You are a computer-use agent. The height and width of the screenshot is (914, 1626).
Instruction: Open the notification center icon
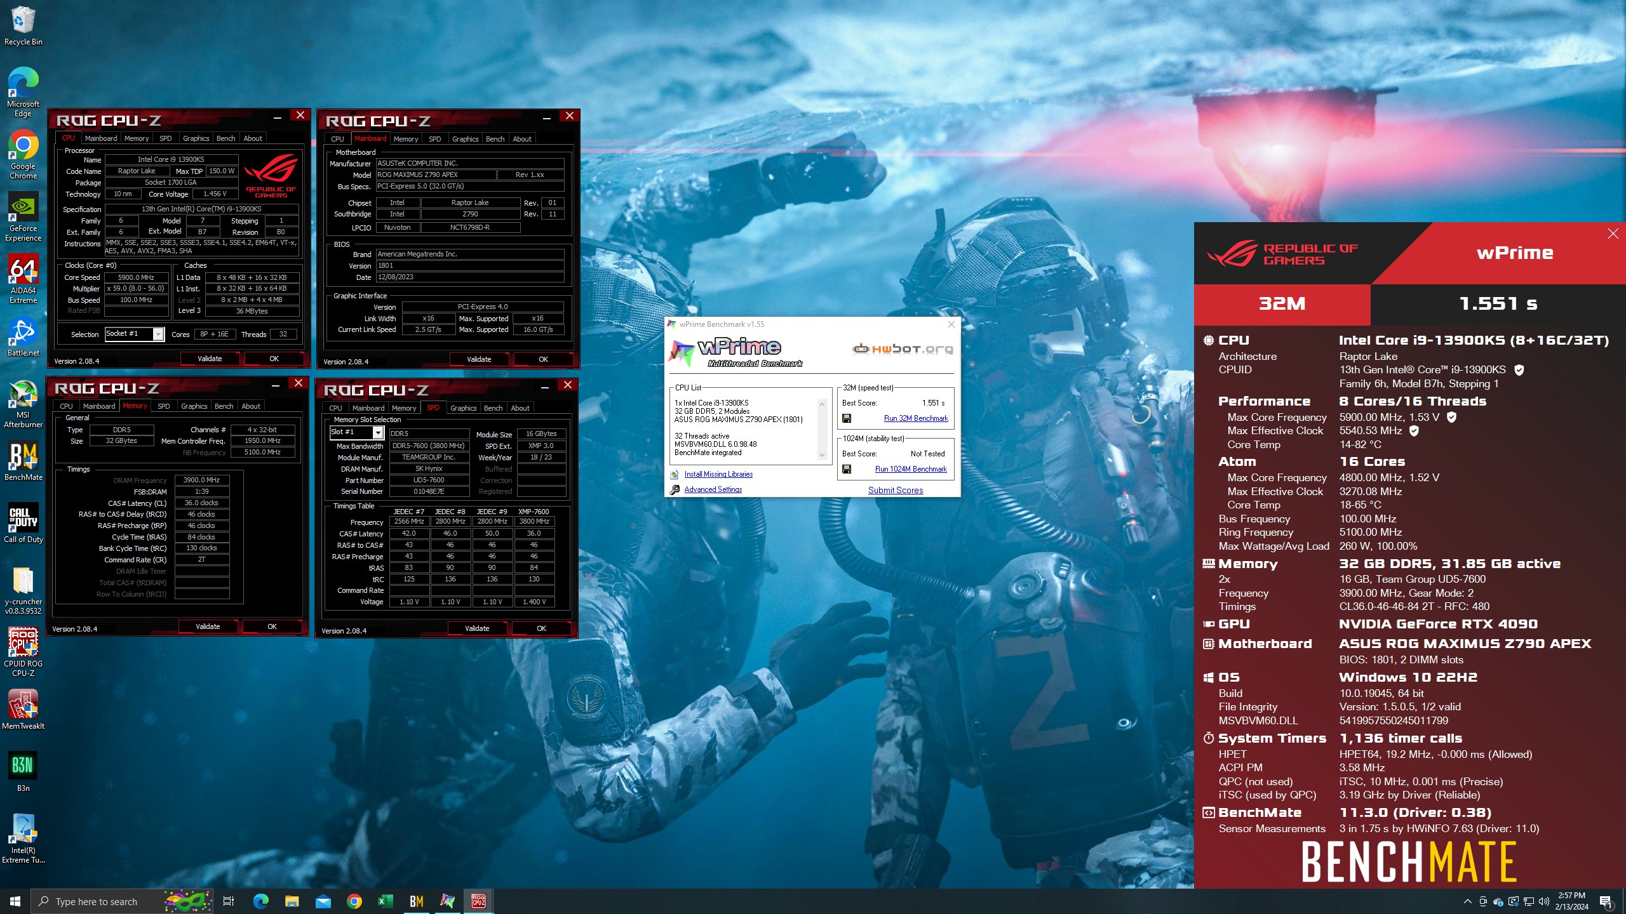click(x=1606, y=901)
